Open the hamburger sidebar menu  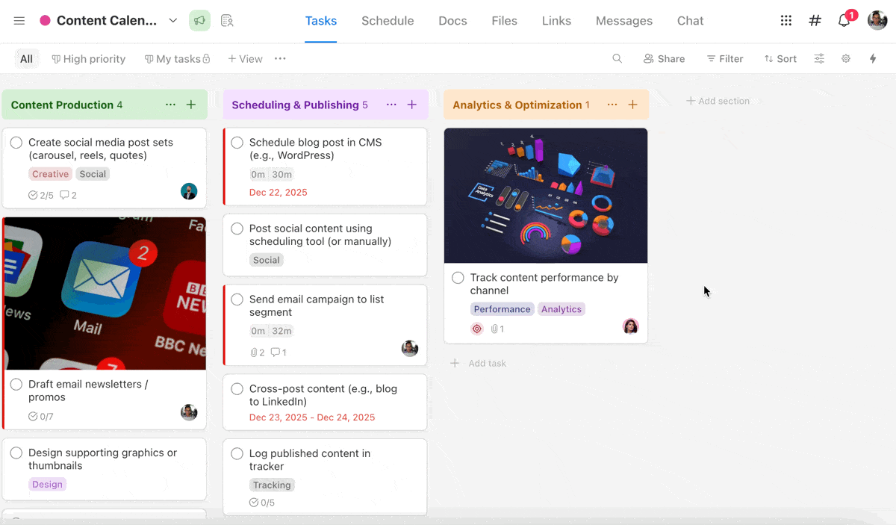(19, 21)
